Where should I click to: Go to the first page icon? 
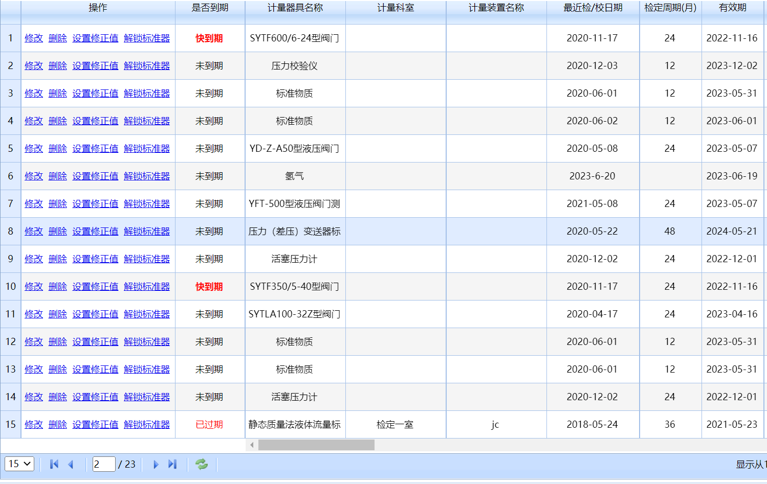(54, 464)
